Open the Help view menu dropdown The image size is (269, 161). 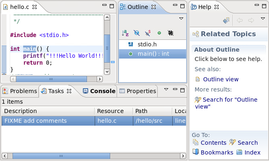(x=263, y=18)
